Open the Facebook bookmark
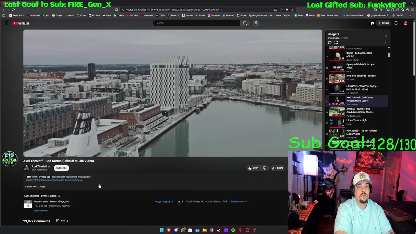Image resolution: width=416 pixels, height=234 pixels. [x=229, y=15]
